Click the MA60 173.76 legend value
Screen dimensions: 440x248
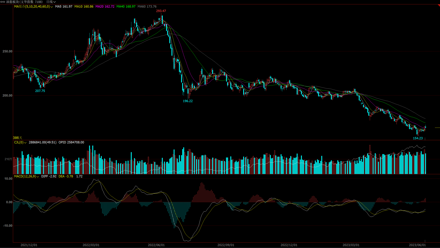point(147,6)
